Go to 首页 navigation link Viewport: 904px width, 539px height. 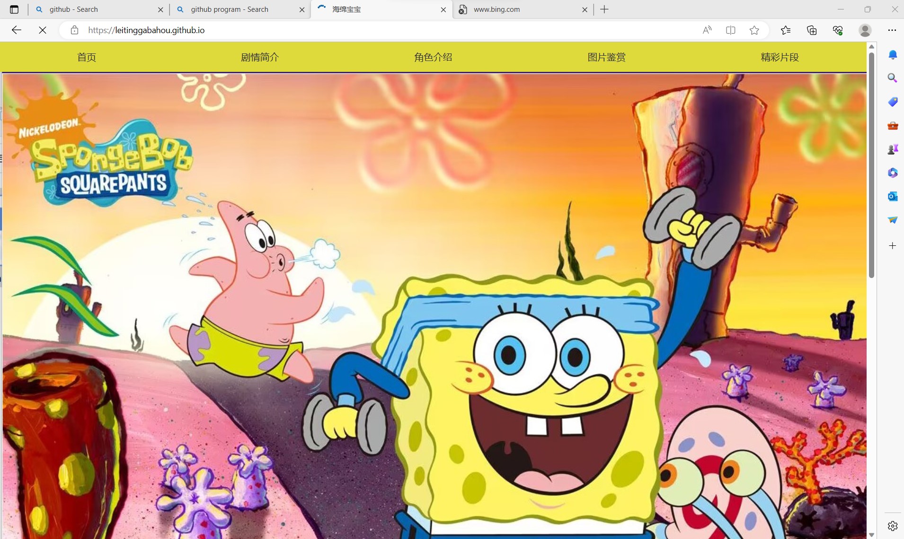click(x=87, y=57)
